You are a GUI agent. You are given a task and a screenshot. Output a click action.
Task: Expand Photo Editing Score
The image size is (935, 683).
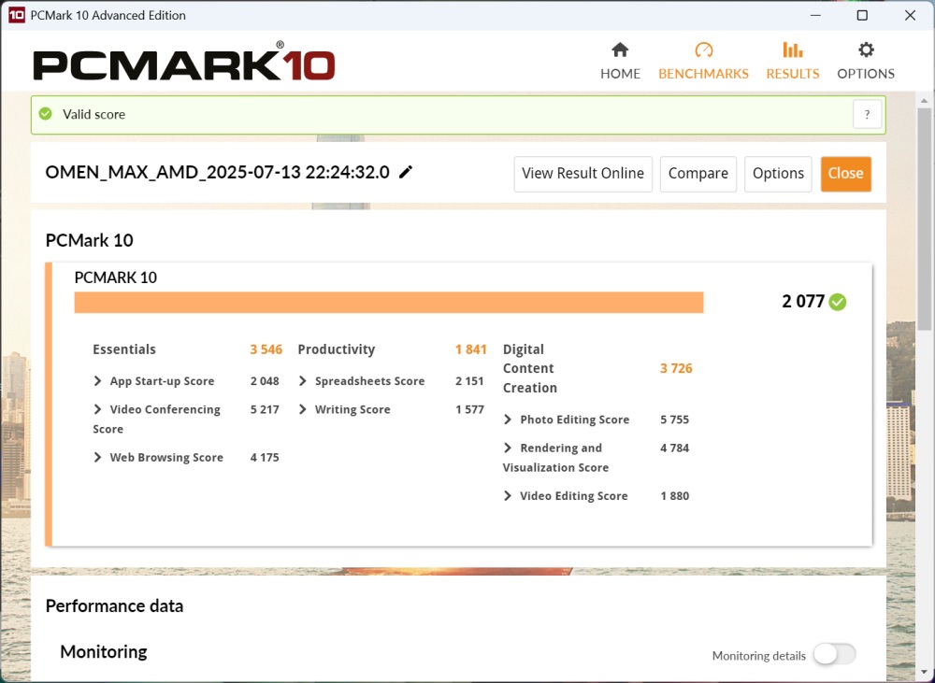pos(509,420)
